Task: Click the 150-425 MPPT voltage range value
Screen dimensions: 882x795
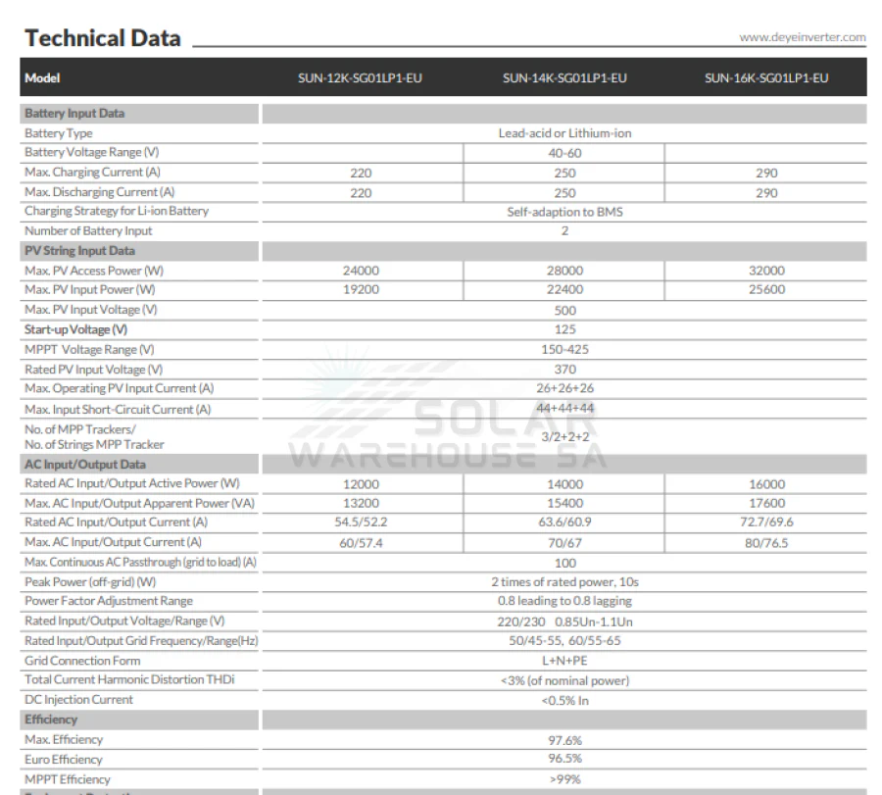Action: point(564,349)
